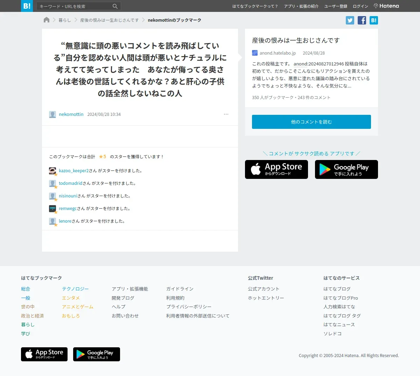Open the 暮らし footer category
Screen dimensions: 420x376
pos(28,325)
